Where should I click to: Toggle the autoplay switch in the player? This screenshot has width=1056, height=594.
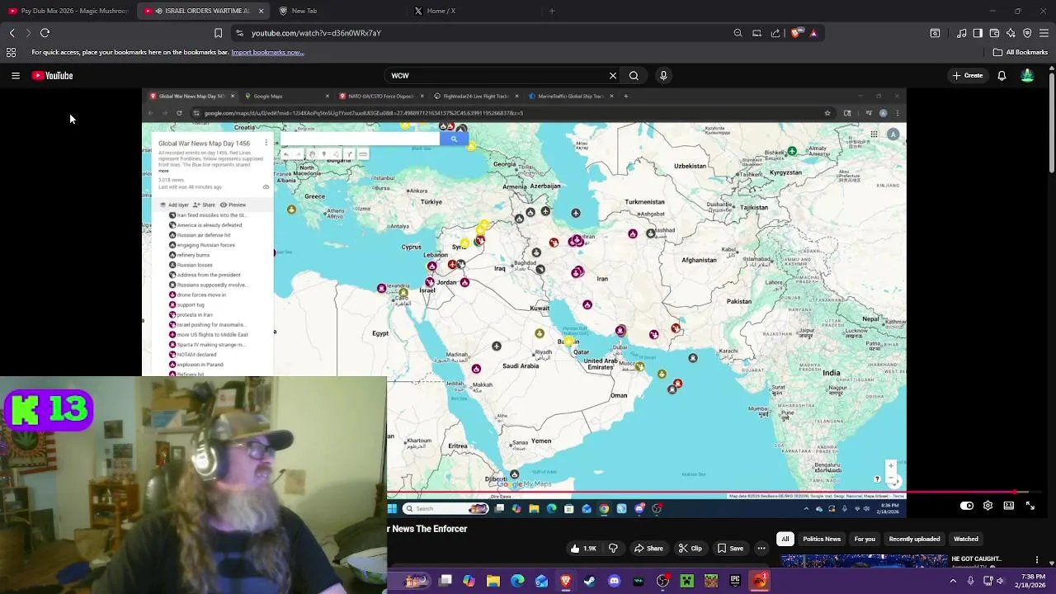click(x=967, y=506)
